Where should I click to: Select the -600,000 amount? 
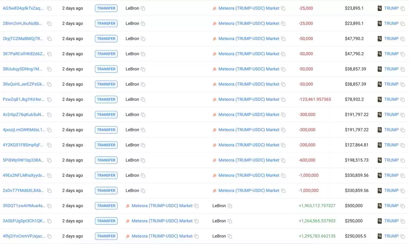[x=307, y=160]
